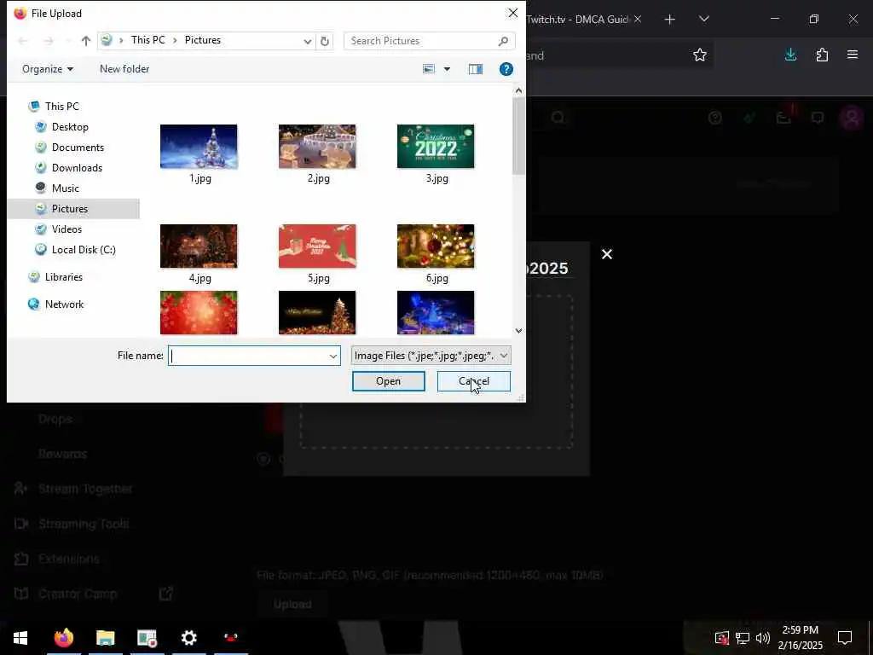
Task: Click the Cancel button
Action: 474,381
